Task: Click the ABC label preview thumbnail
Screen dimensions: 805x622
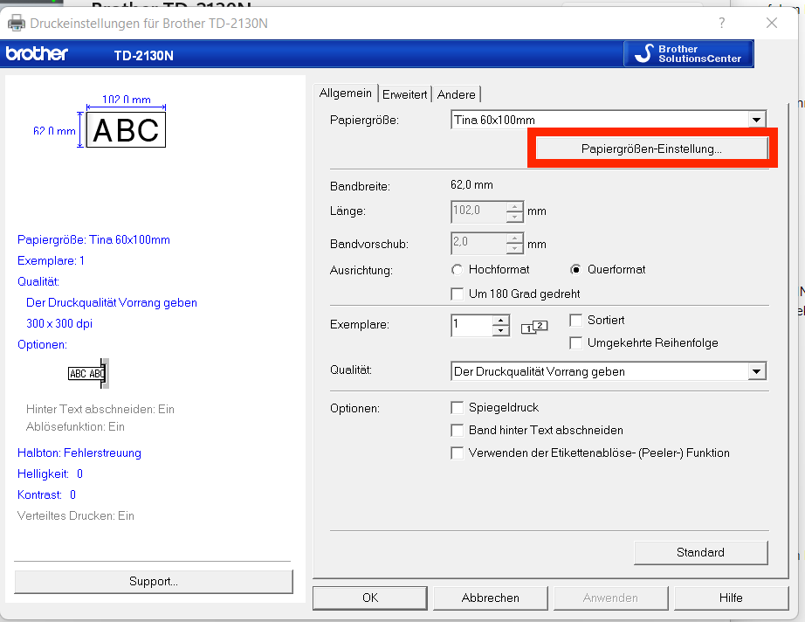Action: 126,130
